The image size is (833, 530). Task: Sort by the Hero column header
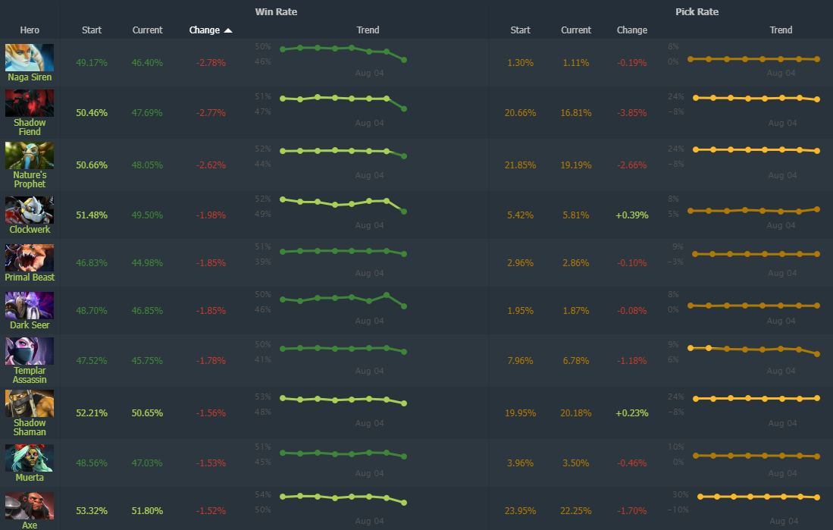tap(30, 30)
